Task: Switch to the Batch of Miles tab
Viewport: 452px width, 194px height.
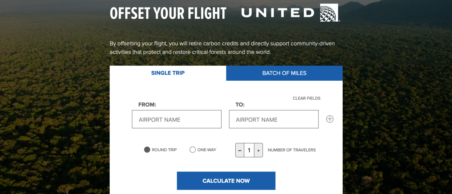Action: point(284,73)
